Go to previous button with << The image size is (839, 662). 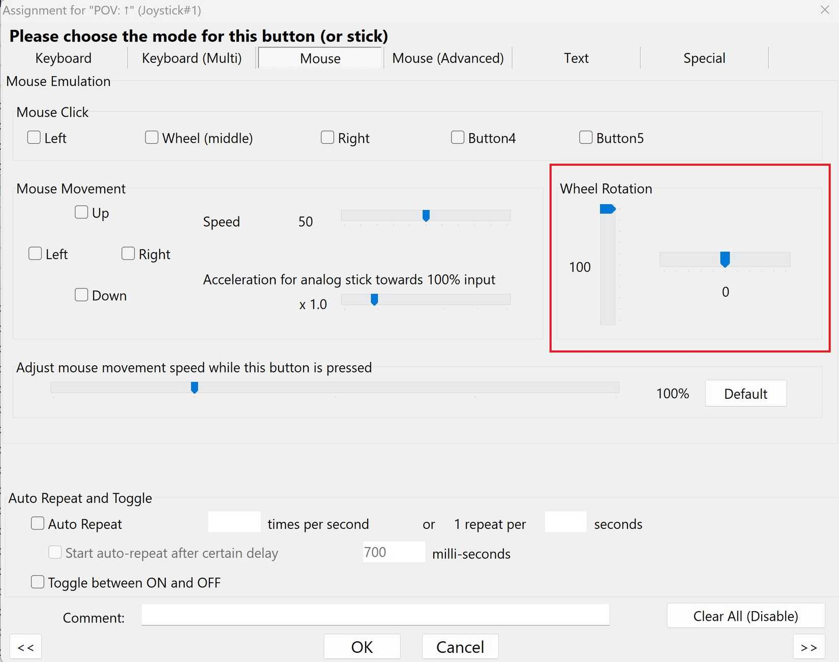[25, 647]
